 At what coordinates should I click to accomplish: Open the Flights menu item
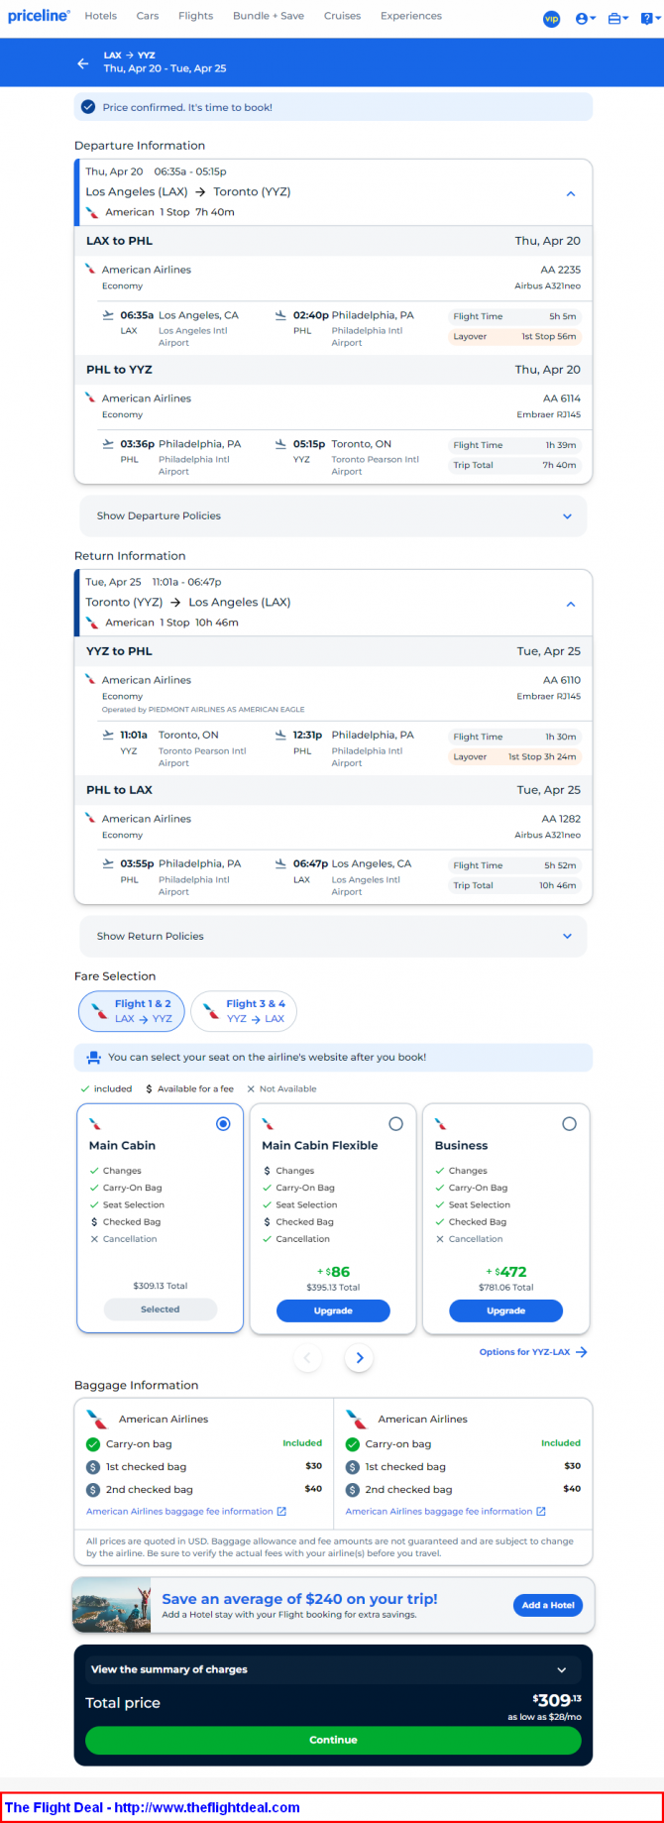click(x=196, y=16)
